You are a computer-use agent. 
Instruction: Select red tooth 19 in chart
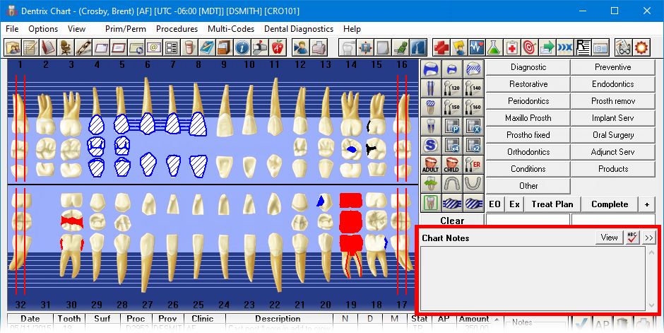(350, 235)
